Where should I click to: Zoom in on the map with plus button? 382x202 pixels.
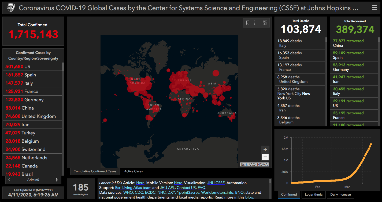click(x=265, y=150)
